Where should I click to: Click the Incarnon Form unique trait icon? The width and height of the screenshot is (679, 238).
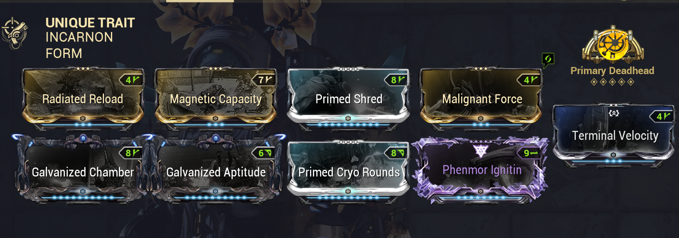point(15,34)
